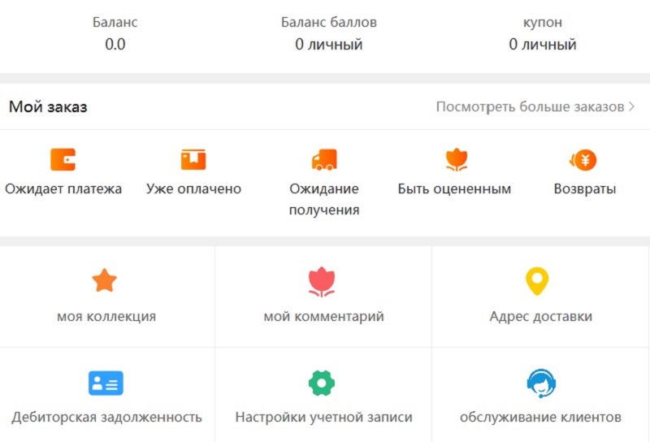
Task: Click the orange star collection icon
Action: coord(105,281)
